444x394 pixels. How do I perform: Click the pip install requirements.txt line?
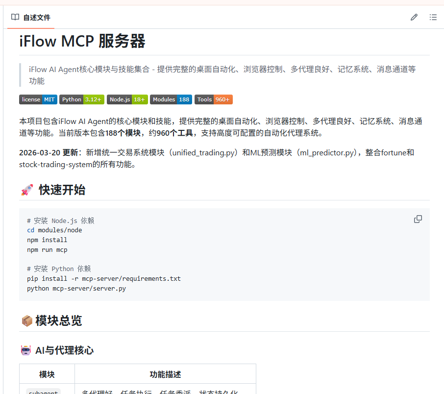(104, 278)
